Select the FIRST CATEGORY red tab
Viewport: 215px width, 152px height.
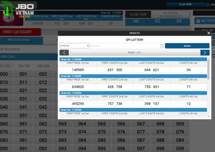[20, 32]
